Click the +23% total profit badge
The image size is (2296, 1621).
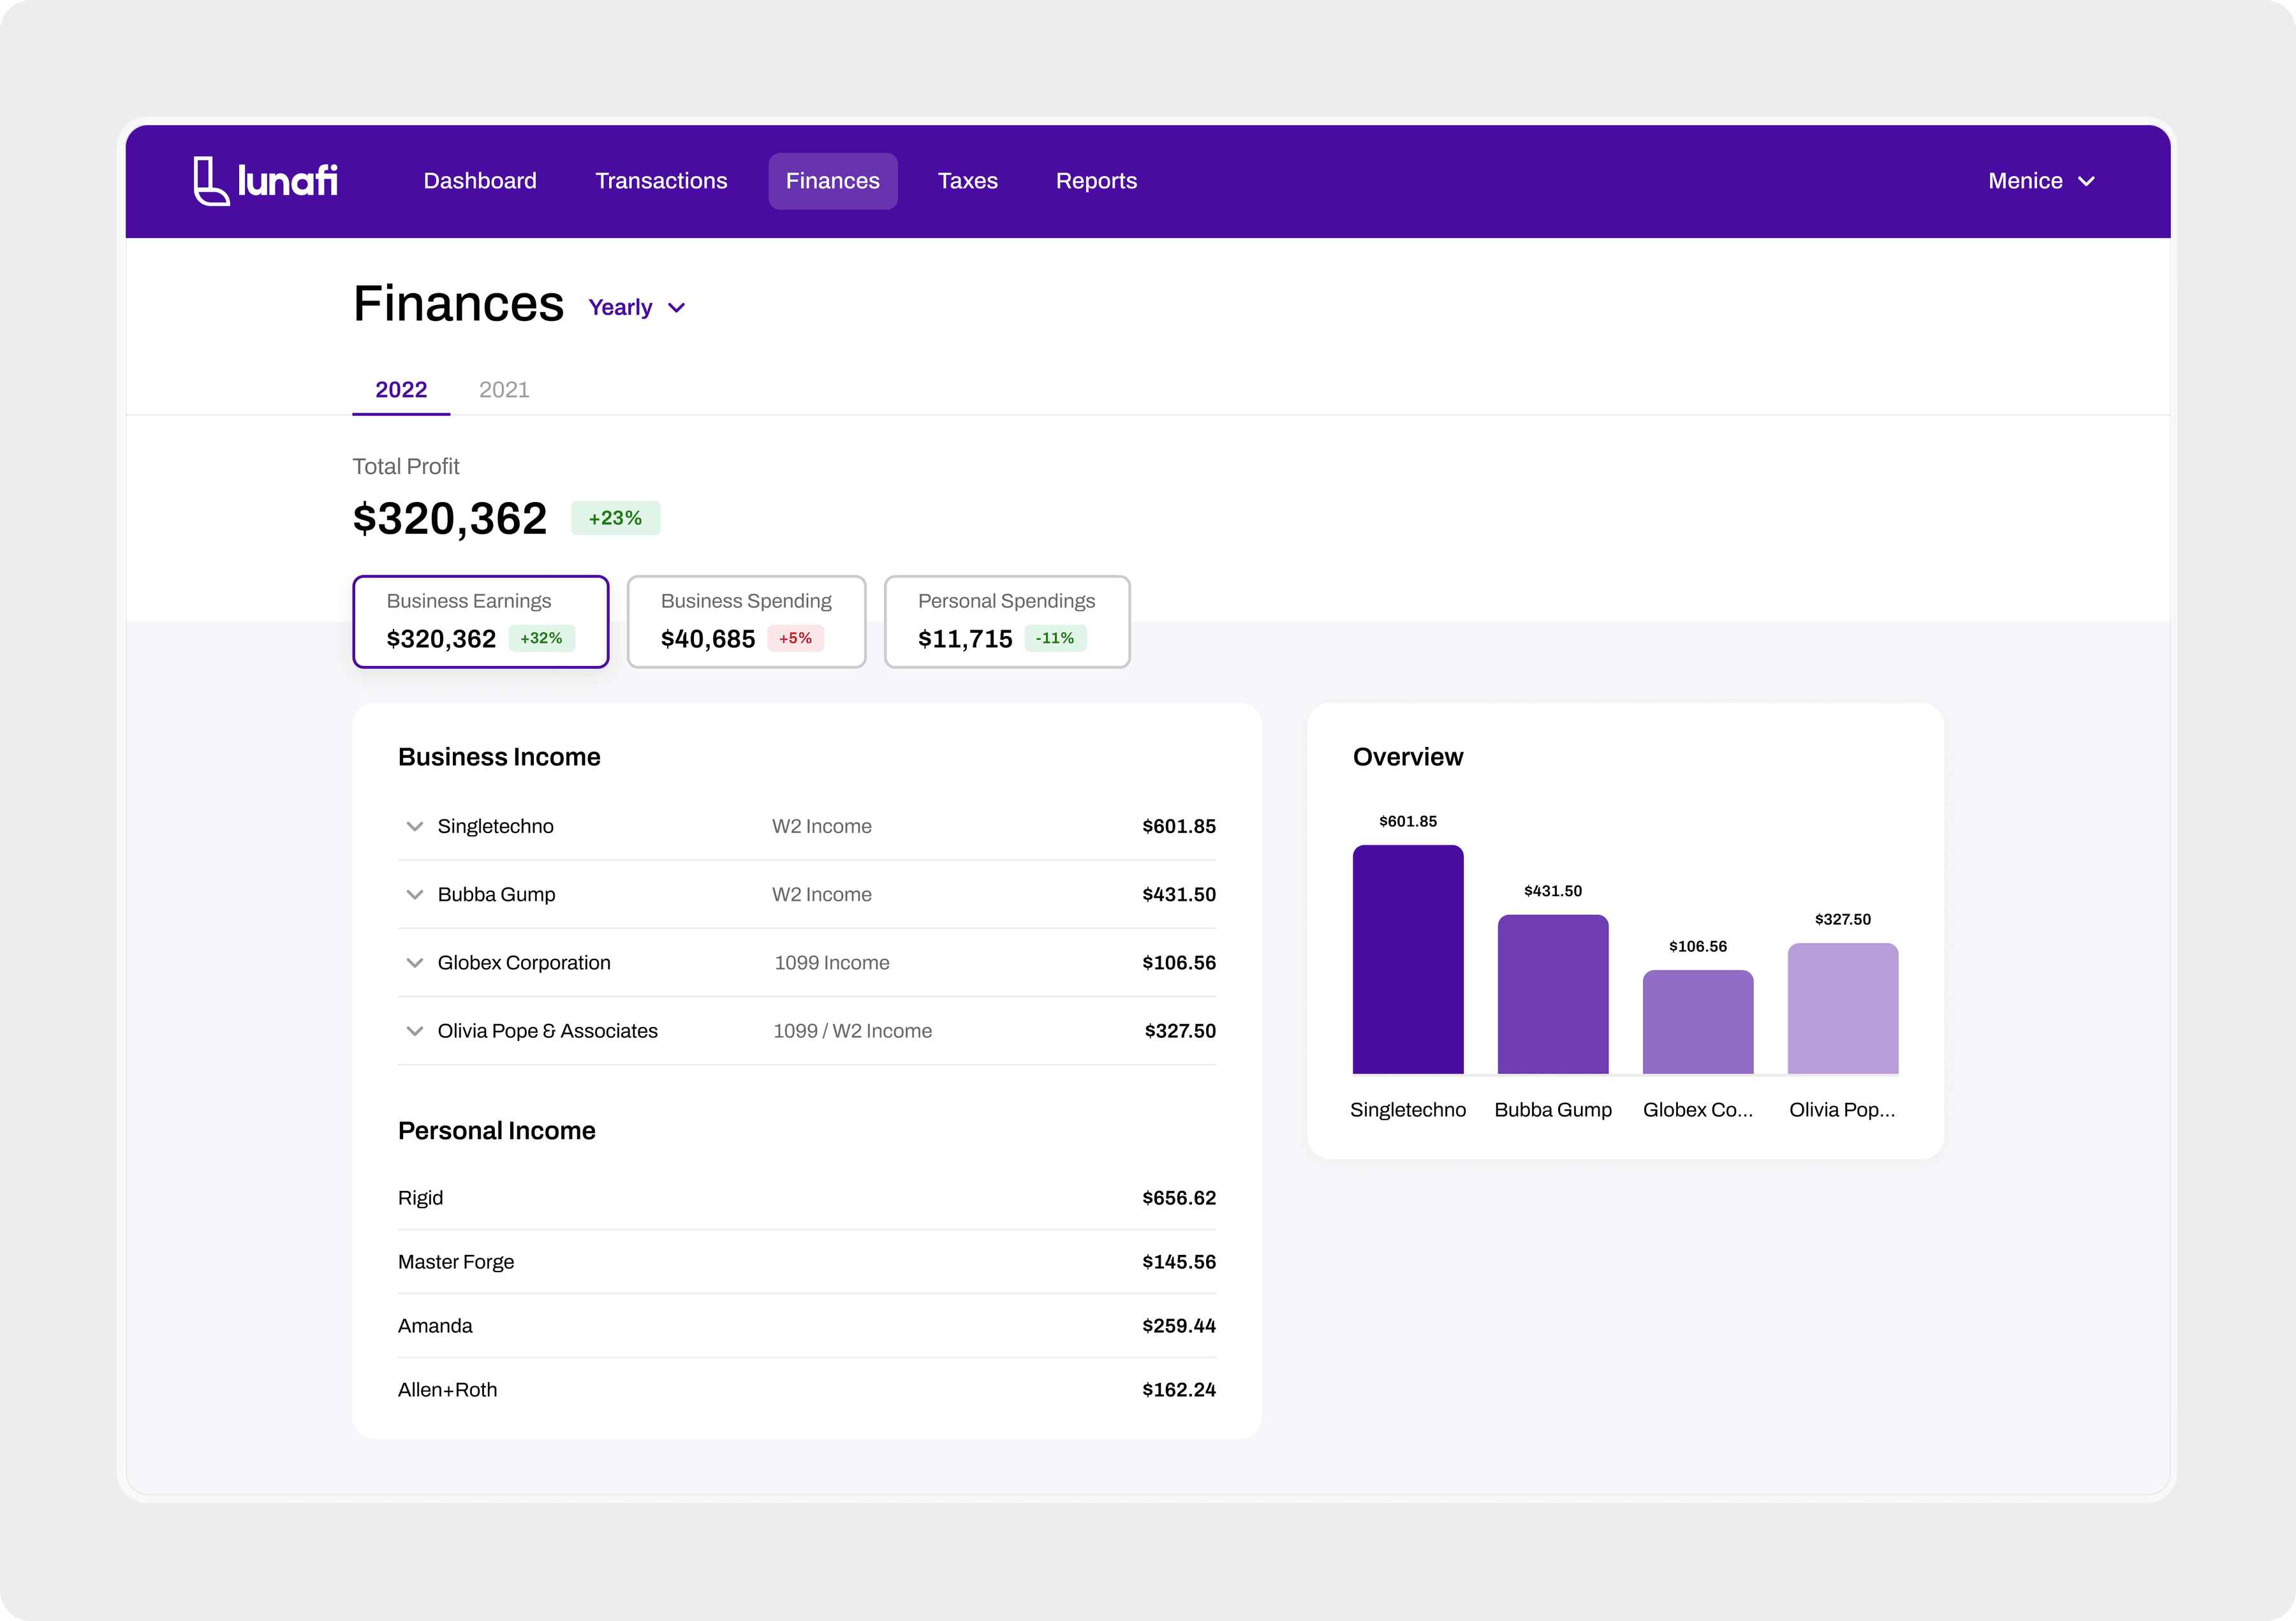pyautogui.click(x=615, y=518)
